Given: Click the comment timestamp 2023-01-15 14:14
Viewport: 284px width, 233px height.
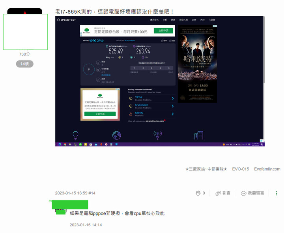Looking at the screenshot, I should [x=86, y=225].
